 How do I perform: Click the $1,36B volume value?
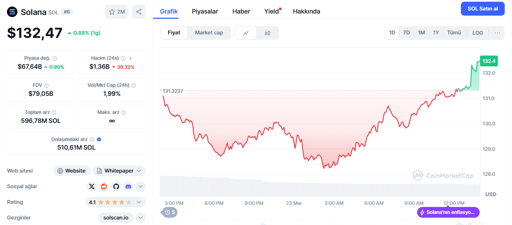99,67
